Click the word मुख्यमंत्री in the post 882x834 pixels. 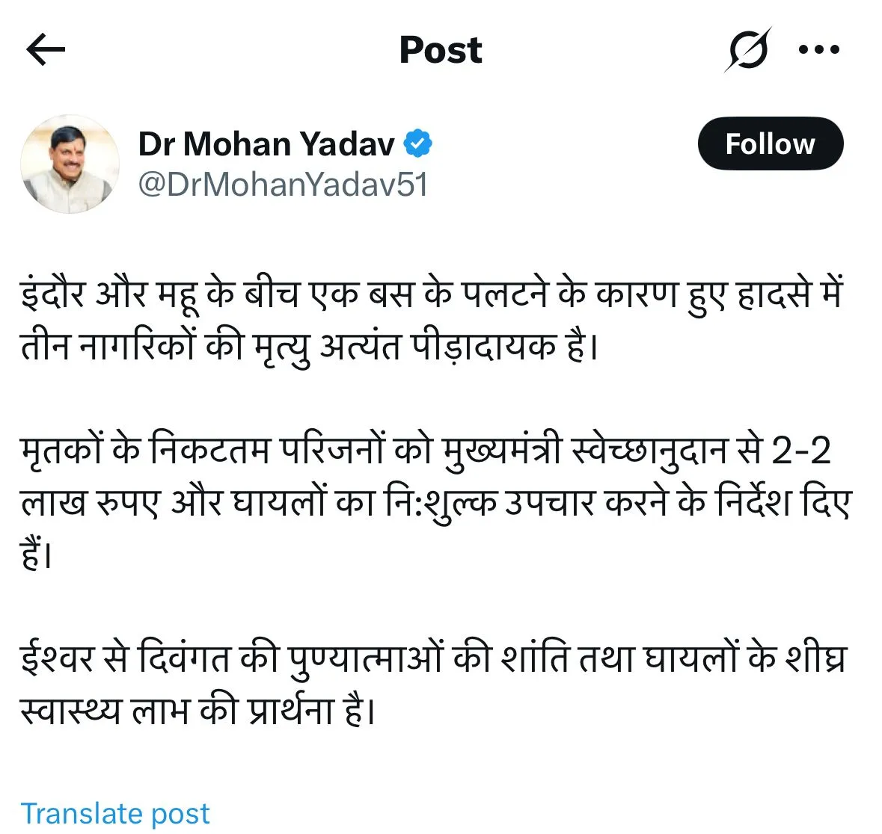501,451
